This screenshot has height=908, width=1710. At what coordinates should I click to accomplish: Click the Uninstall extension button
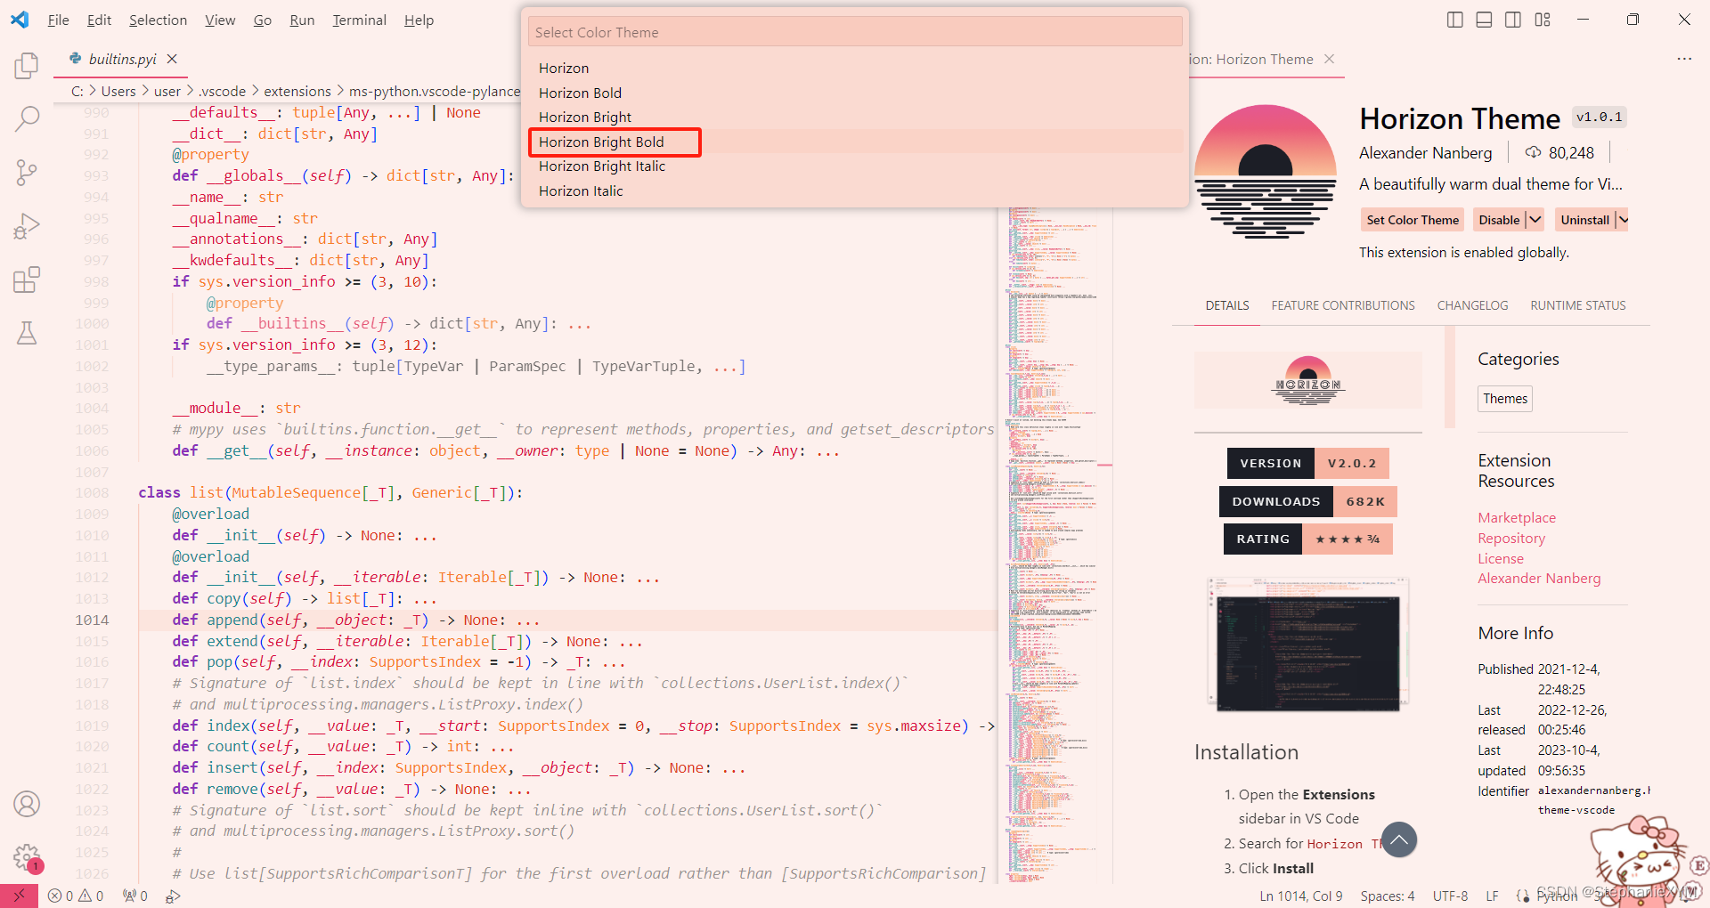point(1584,220)
